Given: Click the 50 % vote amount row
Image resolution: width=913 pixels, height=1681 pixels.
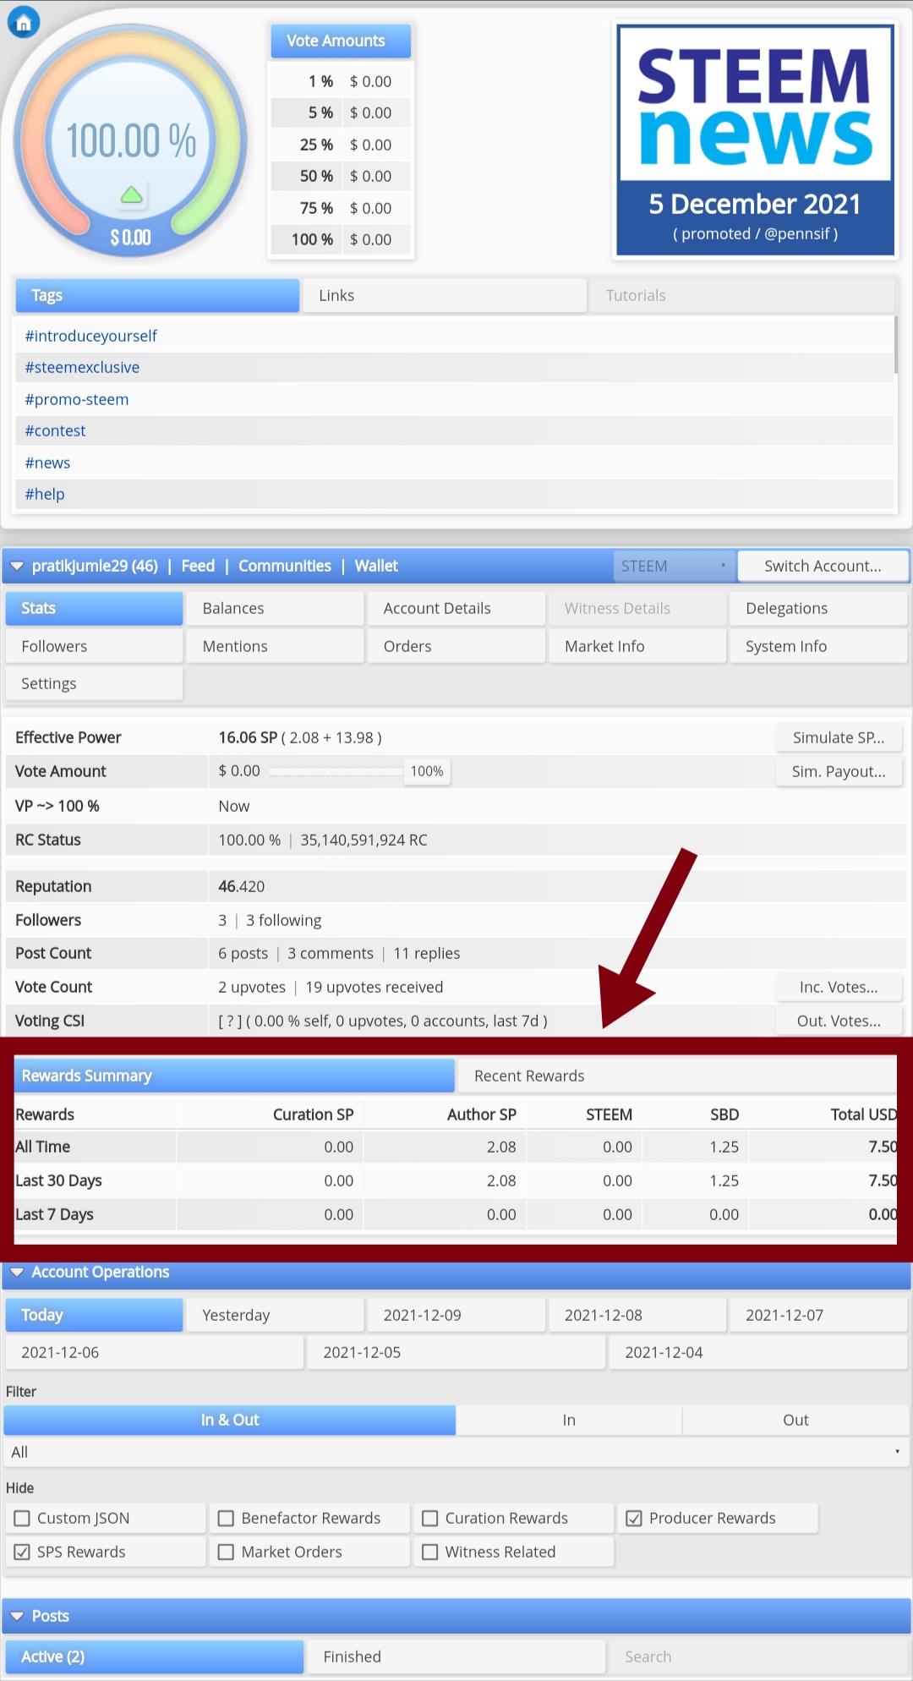Looking at the screenshot, I should (x=342, y=177).
